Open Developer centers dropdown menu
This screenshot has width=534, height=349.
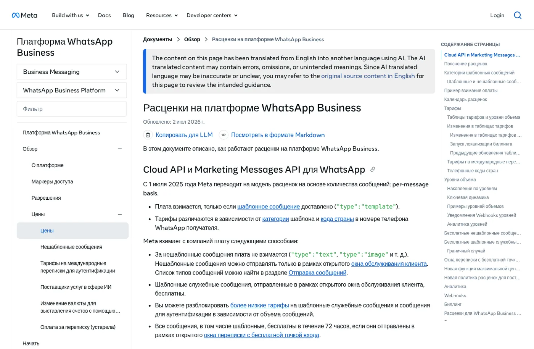click(x=212, y=15)
